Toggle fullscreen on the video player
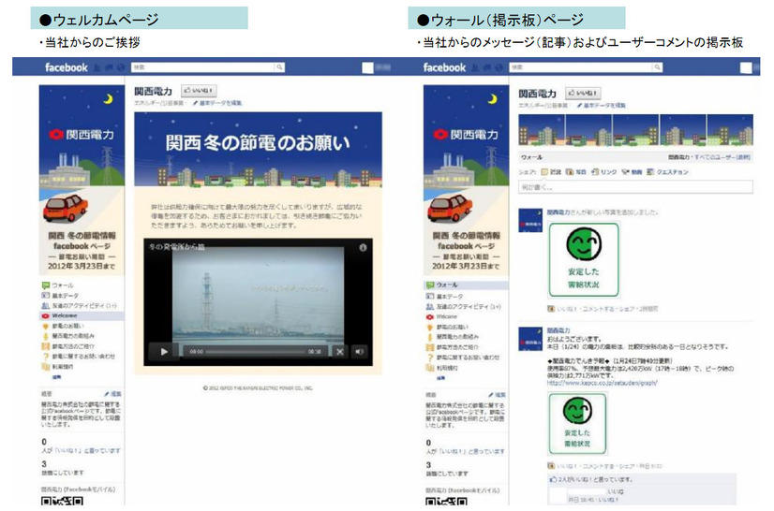Image resolution: width=774 pixels, height=511 pixels. [339, 352]
